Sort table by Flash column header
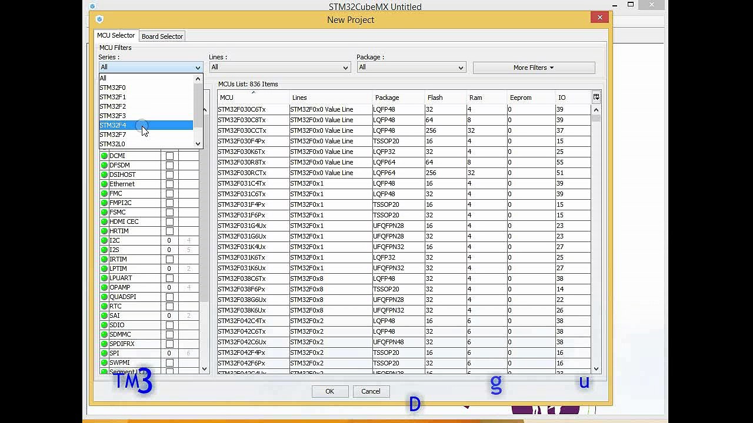 click(x=445, y=98)
